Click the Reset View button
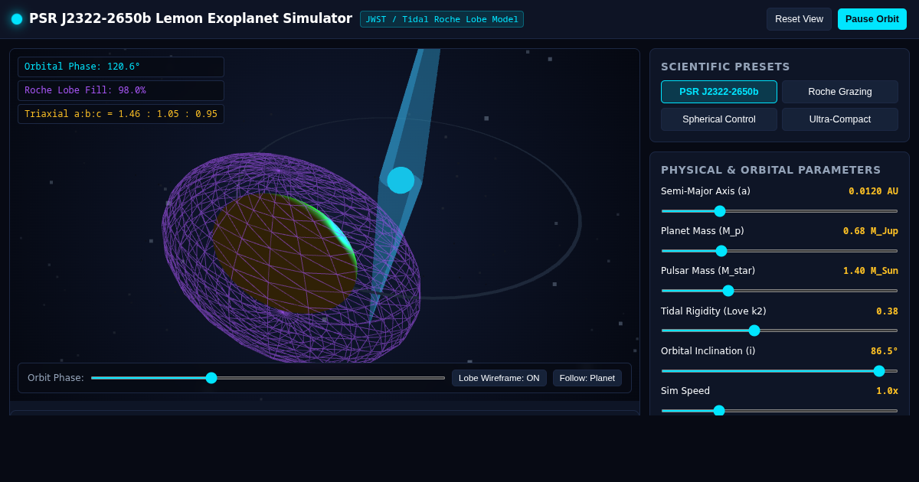The image size is (919, 482). tap(799, 19)
